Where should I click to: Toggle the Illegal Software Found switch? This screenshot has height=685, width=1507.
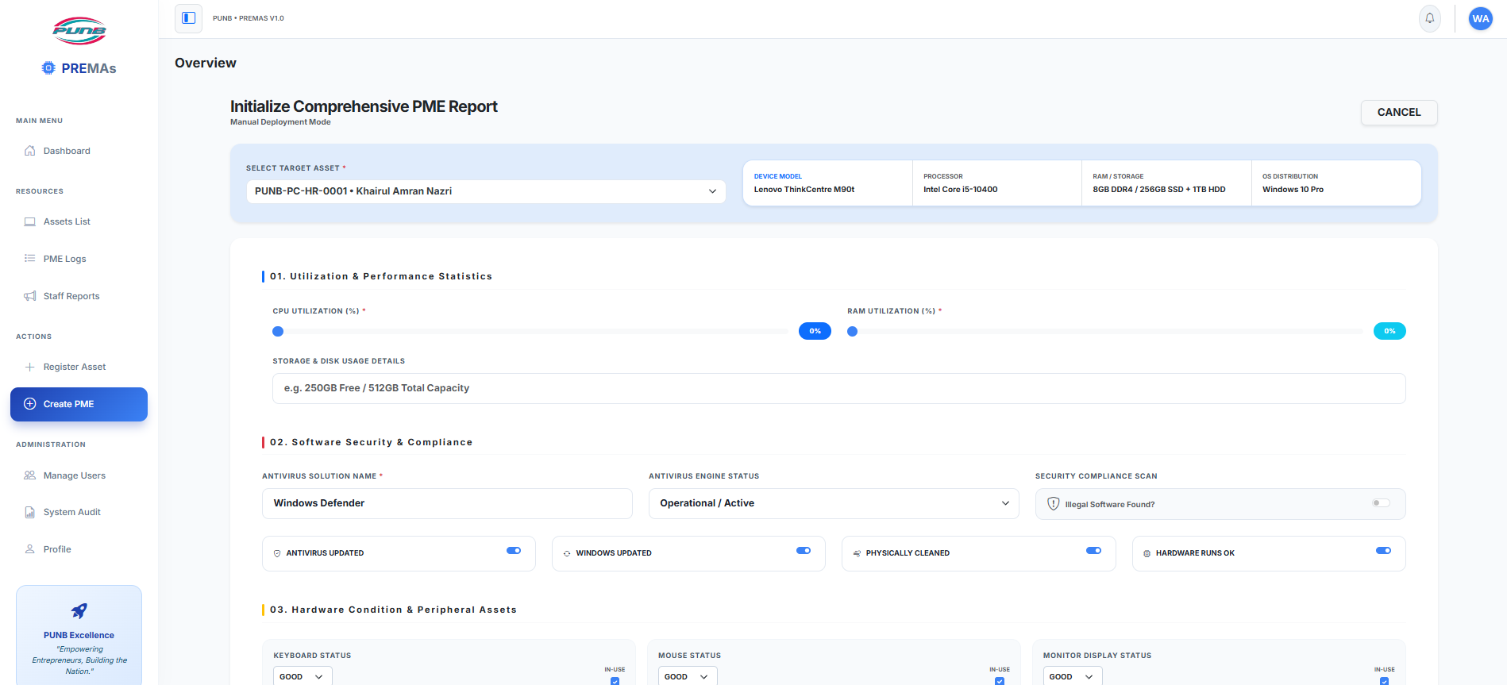(x=1382, y=502)
